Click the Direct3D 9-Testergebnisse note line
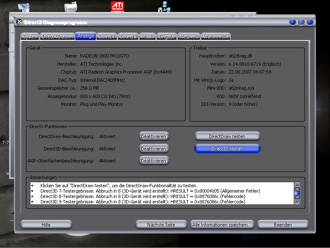 143,202
